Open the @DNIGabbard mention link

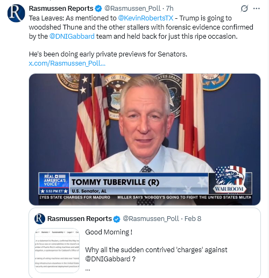[72, 37]
